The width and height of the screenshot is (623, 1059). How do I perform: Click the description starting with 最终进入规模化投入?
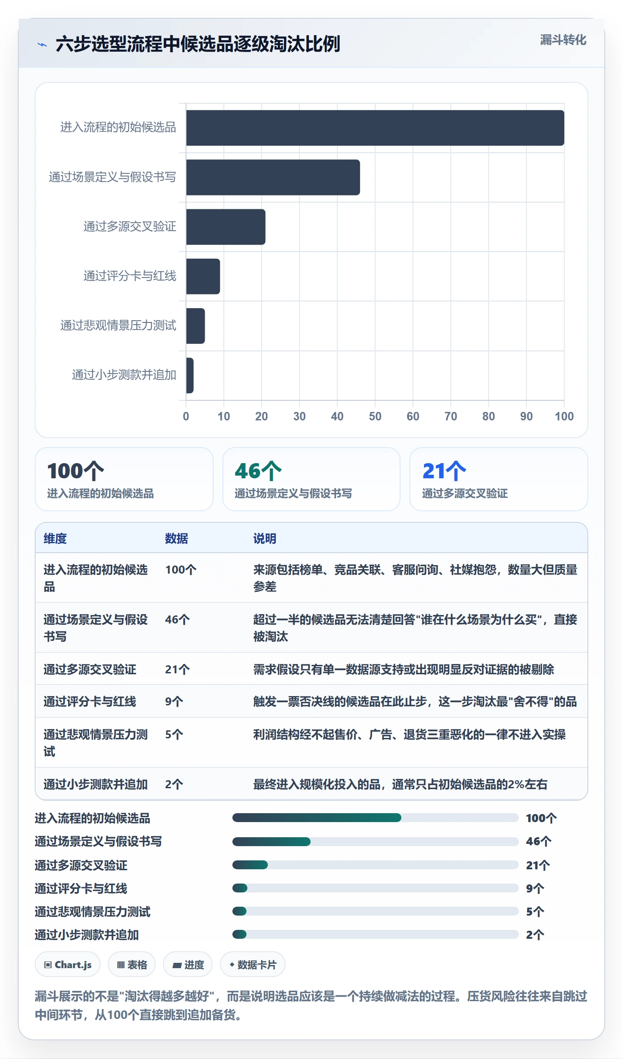(x=400, y=784)
